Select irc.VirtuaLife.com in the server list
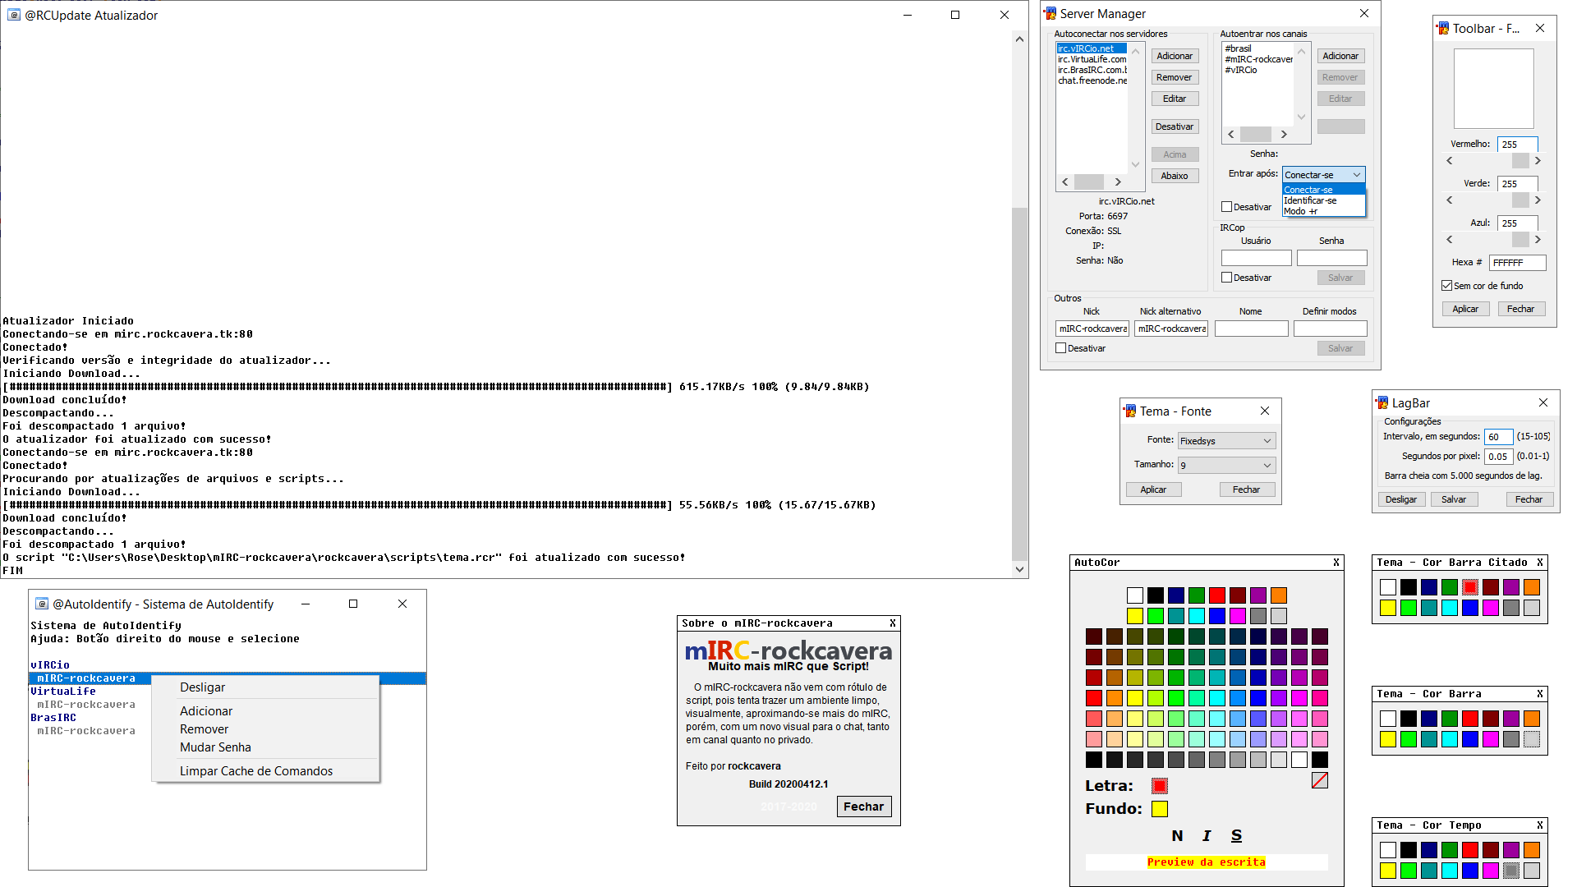The height and width of the screenshot is (887, 1577). 1092,59
